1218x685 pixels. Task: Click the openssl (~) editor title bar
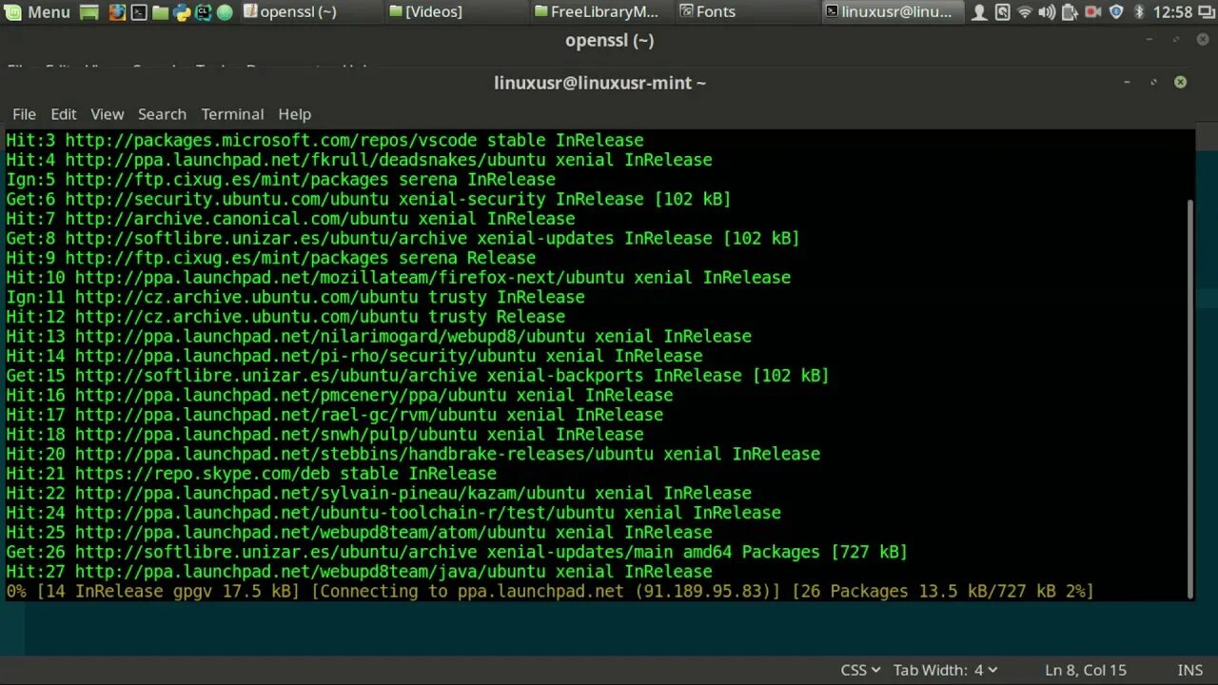pyautogui.click(x=609, y=40)
